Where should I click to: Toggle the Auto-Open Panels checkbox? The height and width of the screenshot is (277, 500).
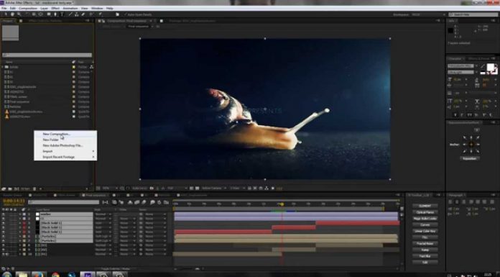click(125, 14)
